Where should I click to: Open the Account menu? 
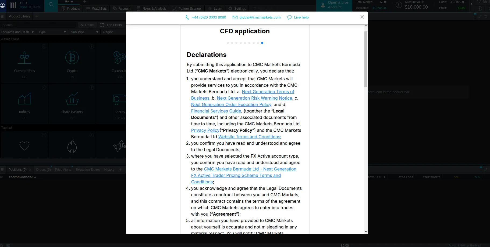coord(122,9)
